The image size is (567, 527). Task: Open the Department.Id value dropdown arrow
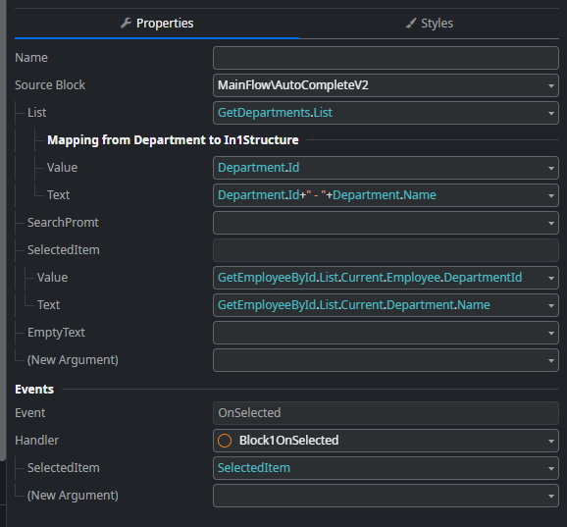click(x=551, y=168)
